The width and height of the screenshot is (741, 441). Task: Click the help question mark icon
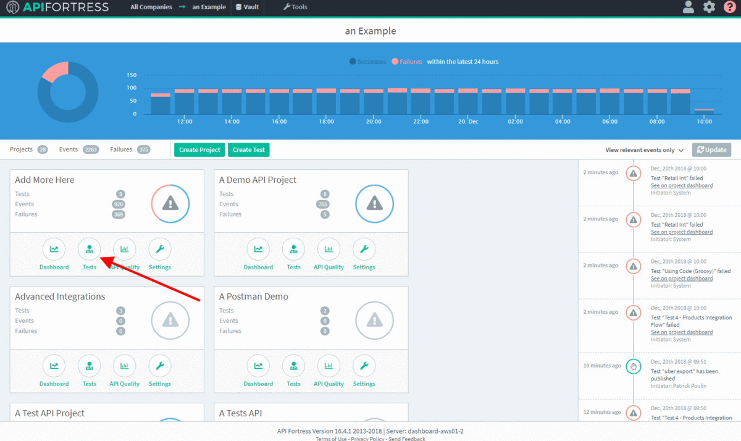point(729,7)
